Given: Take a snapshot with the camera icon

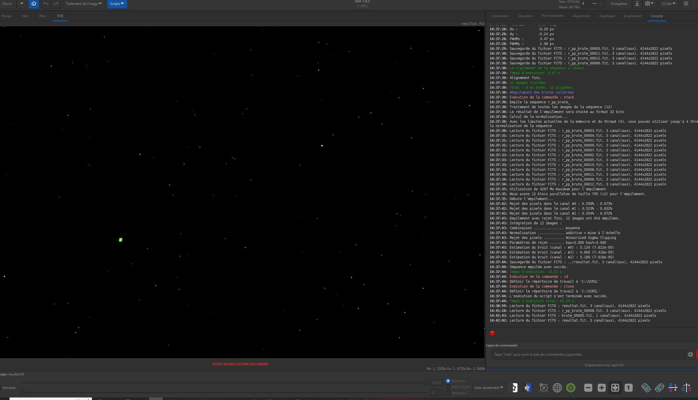Looking at the screenshot, I should [649, 4].
